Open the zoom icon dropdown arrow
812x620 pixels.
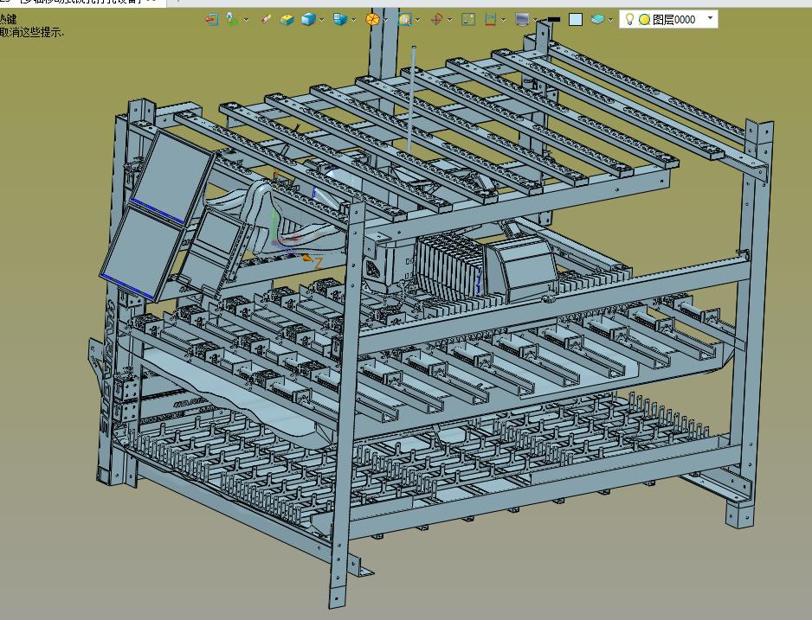418,20
